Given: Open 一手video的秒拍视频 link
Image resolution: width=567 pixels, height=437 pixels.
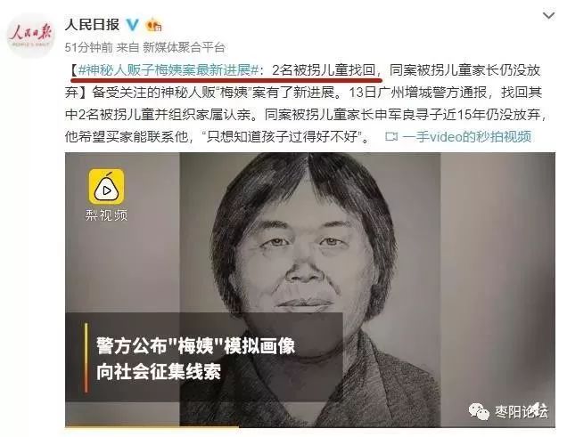Looking at the screenshot, I should 466,137.
